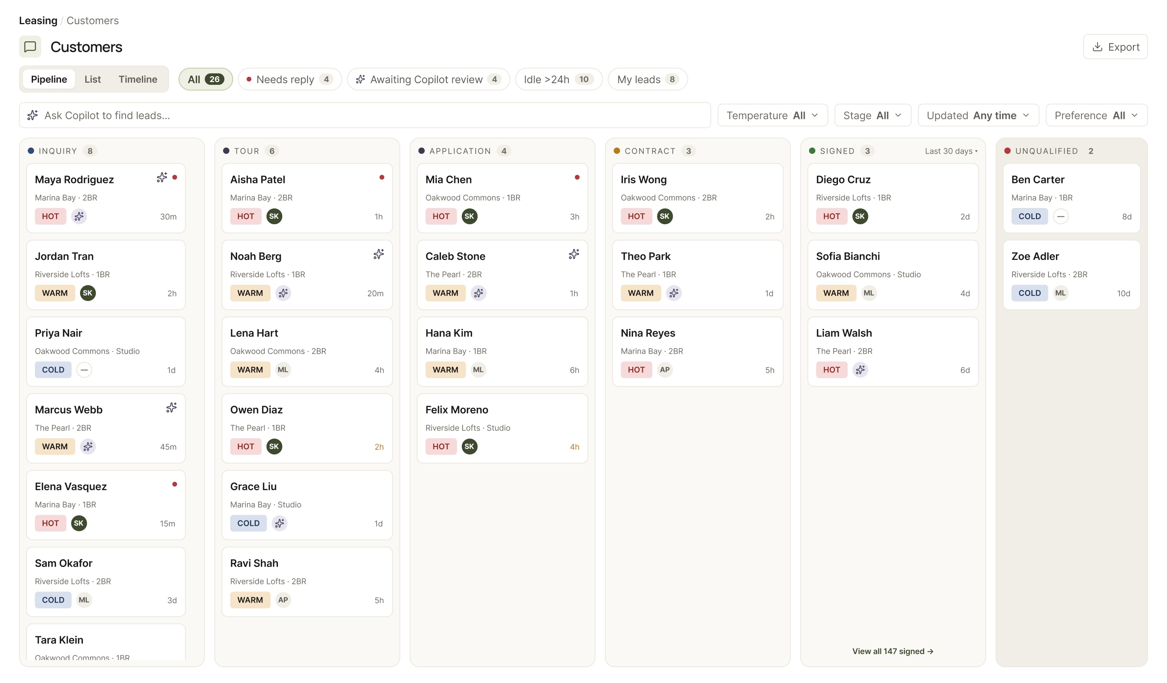Switch to the List view tab
The height and width of the screenshot is (683, 1167).
(93, 79)
